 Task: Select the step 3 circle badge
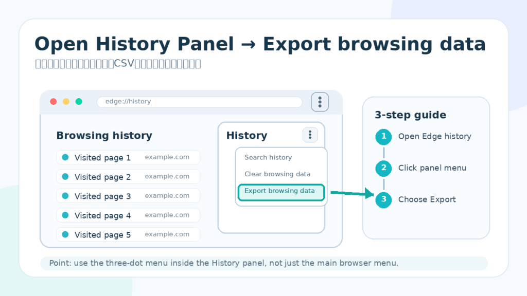coord(383,200)
